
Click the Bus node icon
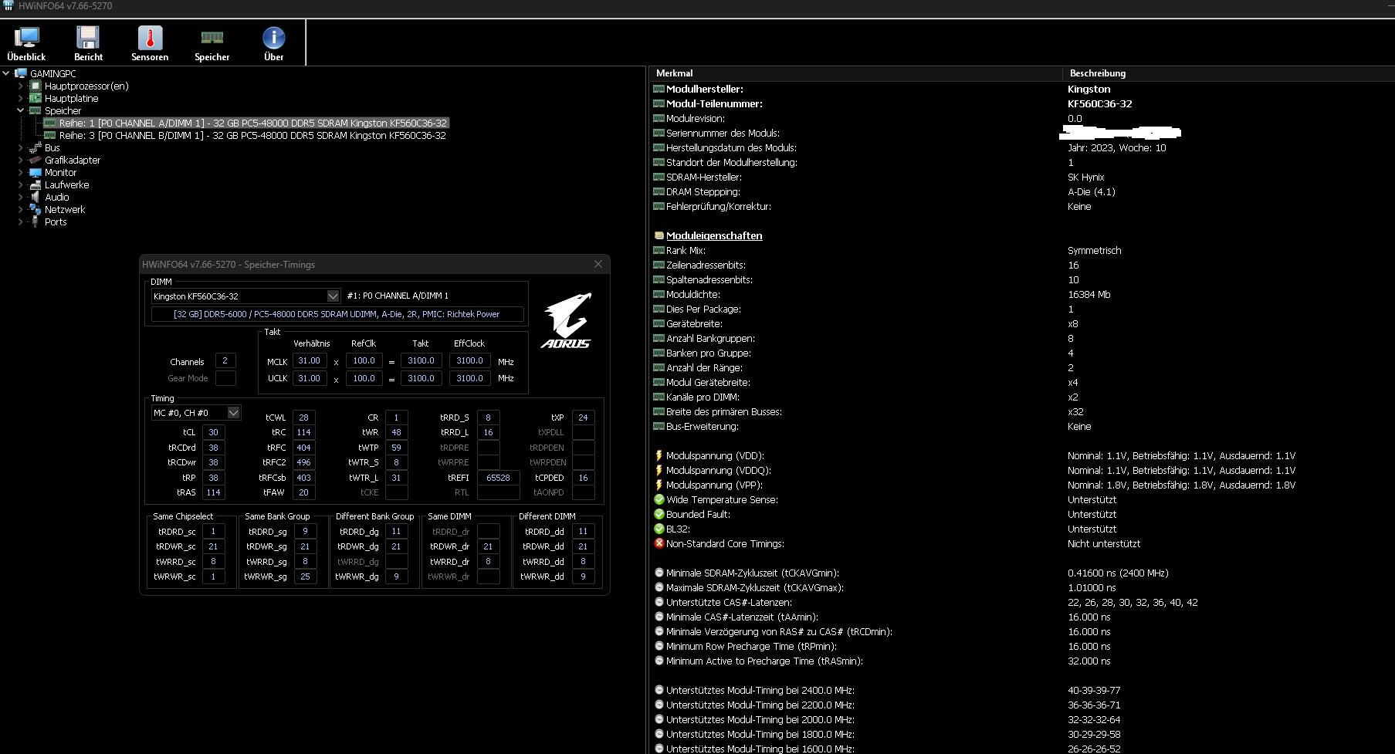click(x=35, y=147)
